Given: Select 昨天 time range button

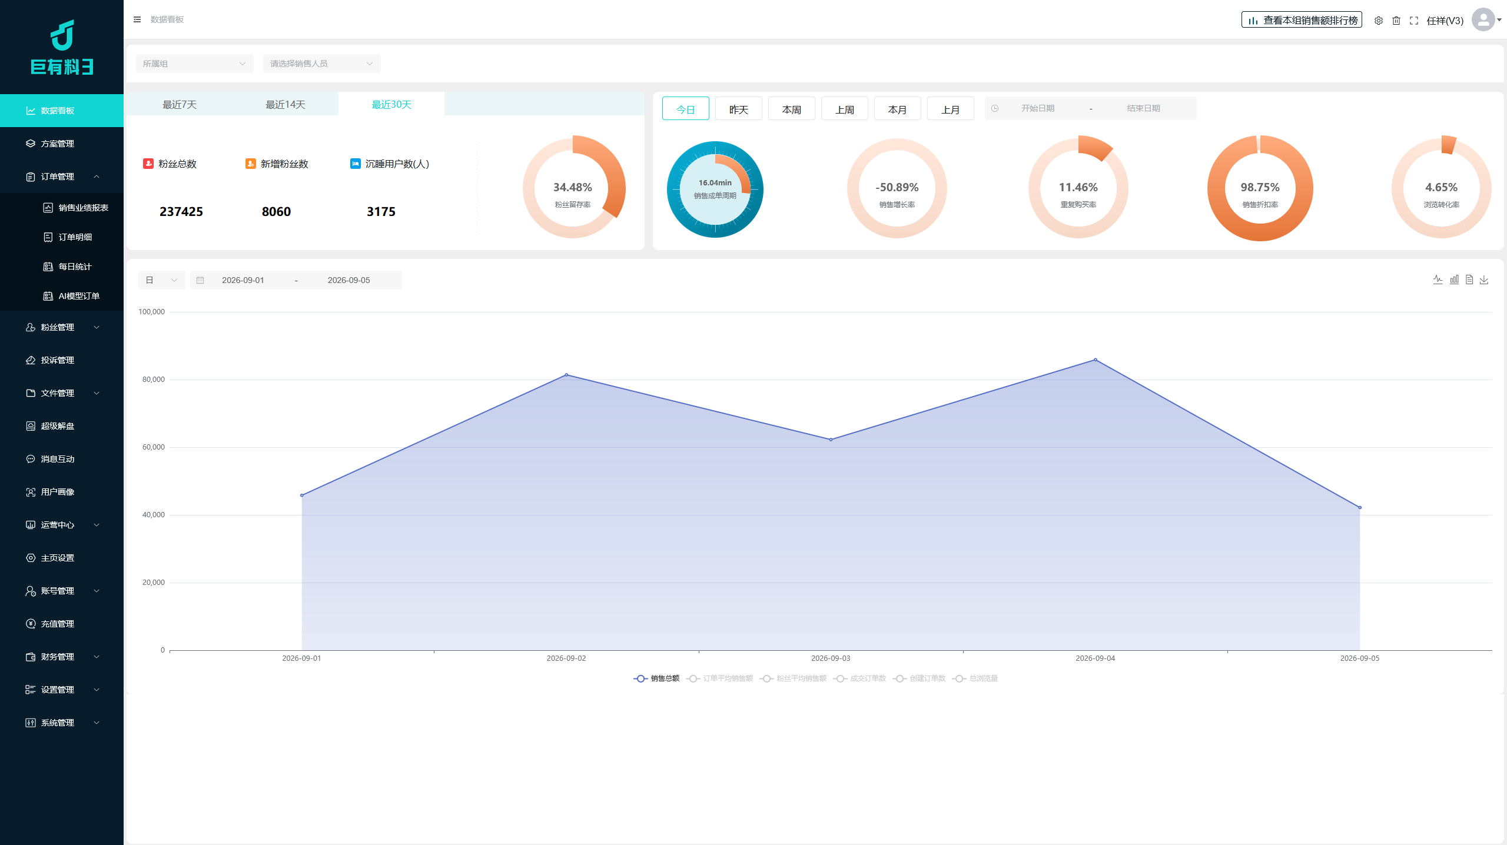Looking at the screenshot, I should tap(739, 109).
